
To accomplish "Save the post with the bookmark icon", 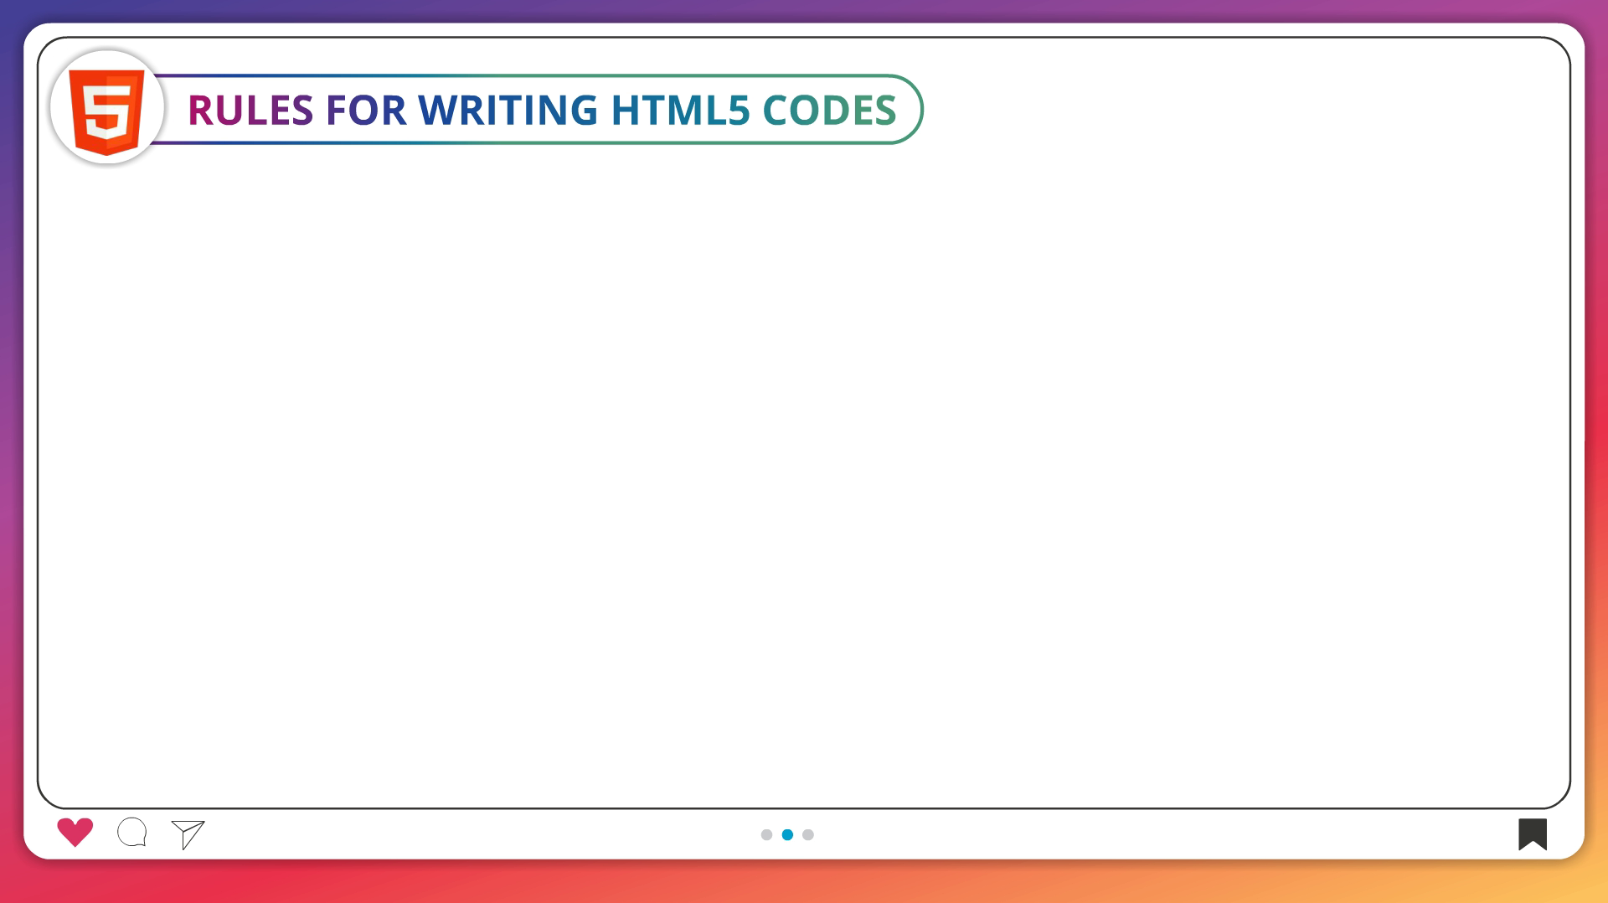I will (x=1532, y=833).
